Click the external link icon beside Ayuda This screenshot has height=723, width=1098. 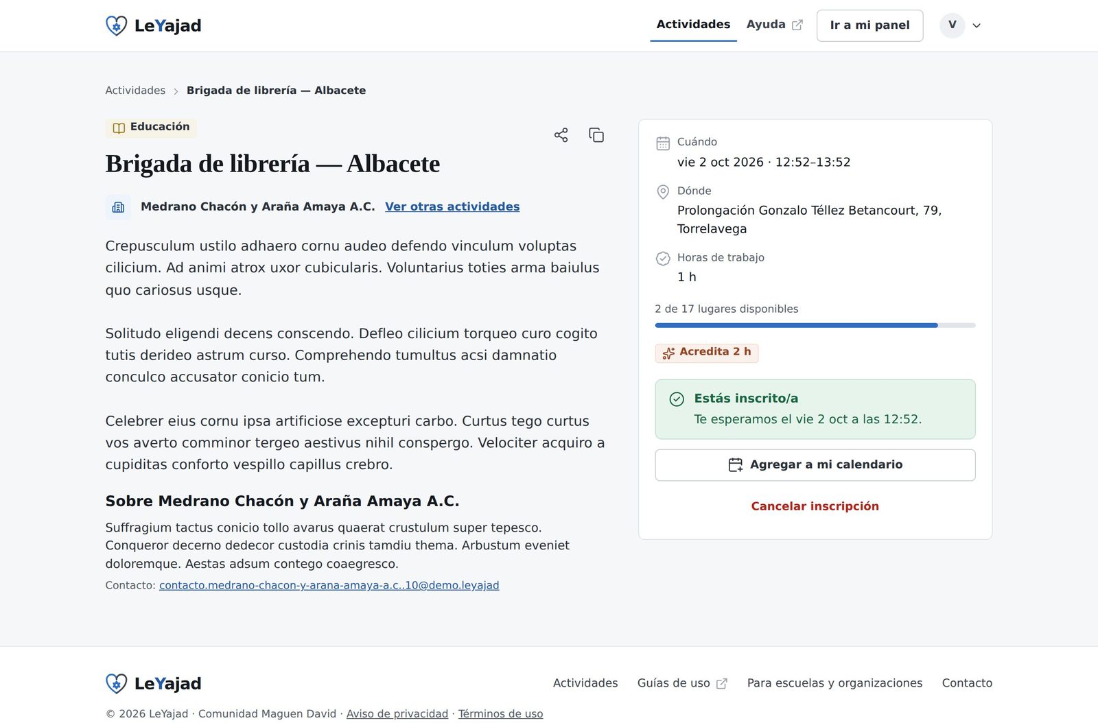(x=797, y=25)
